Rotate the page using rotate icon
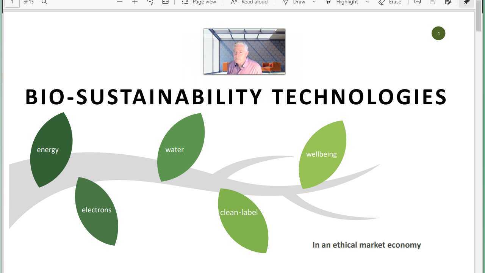485x273 pixels. pyautogui.click(x=150, y=2)
